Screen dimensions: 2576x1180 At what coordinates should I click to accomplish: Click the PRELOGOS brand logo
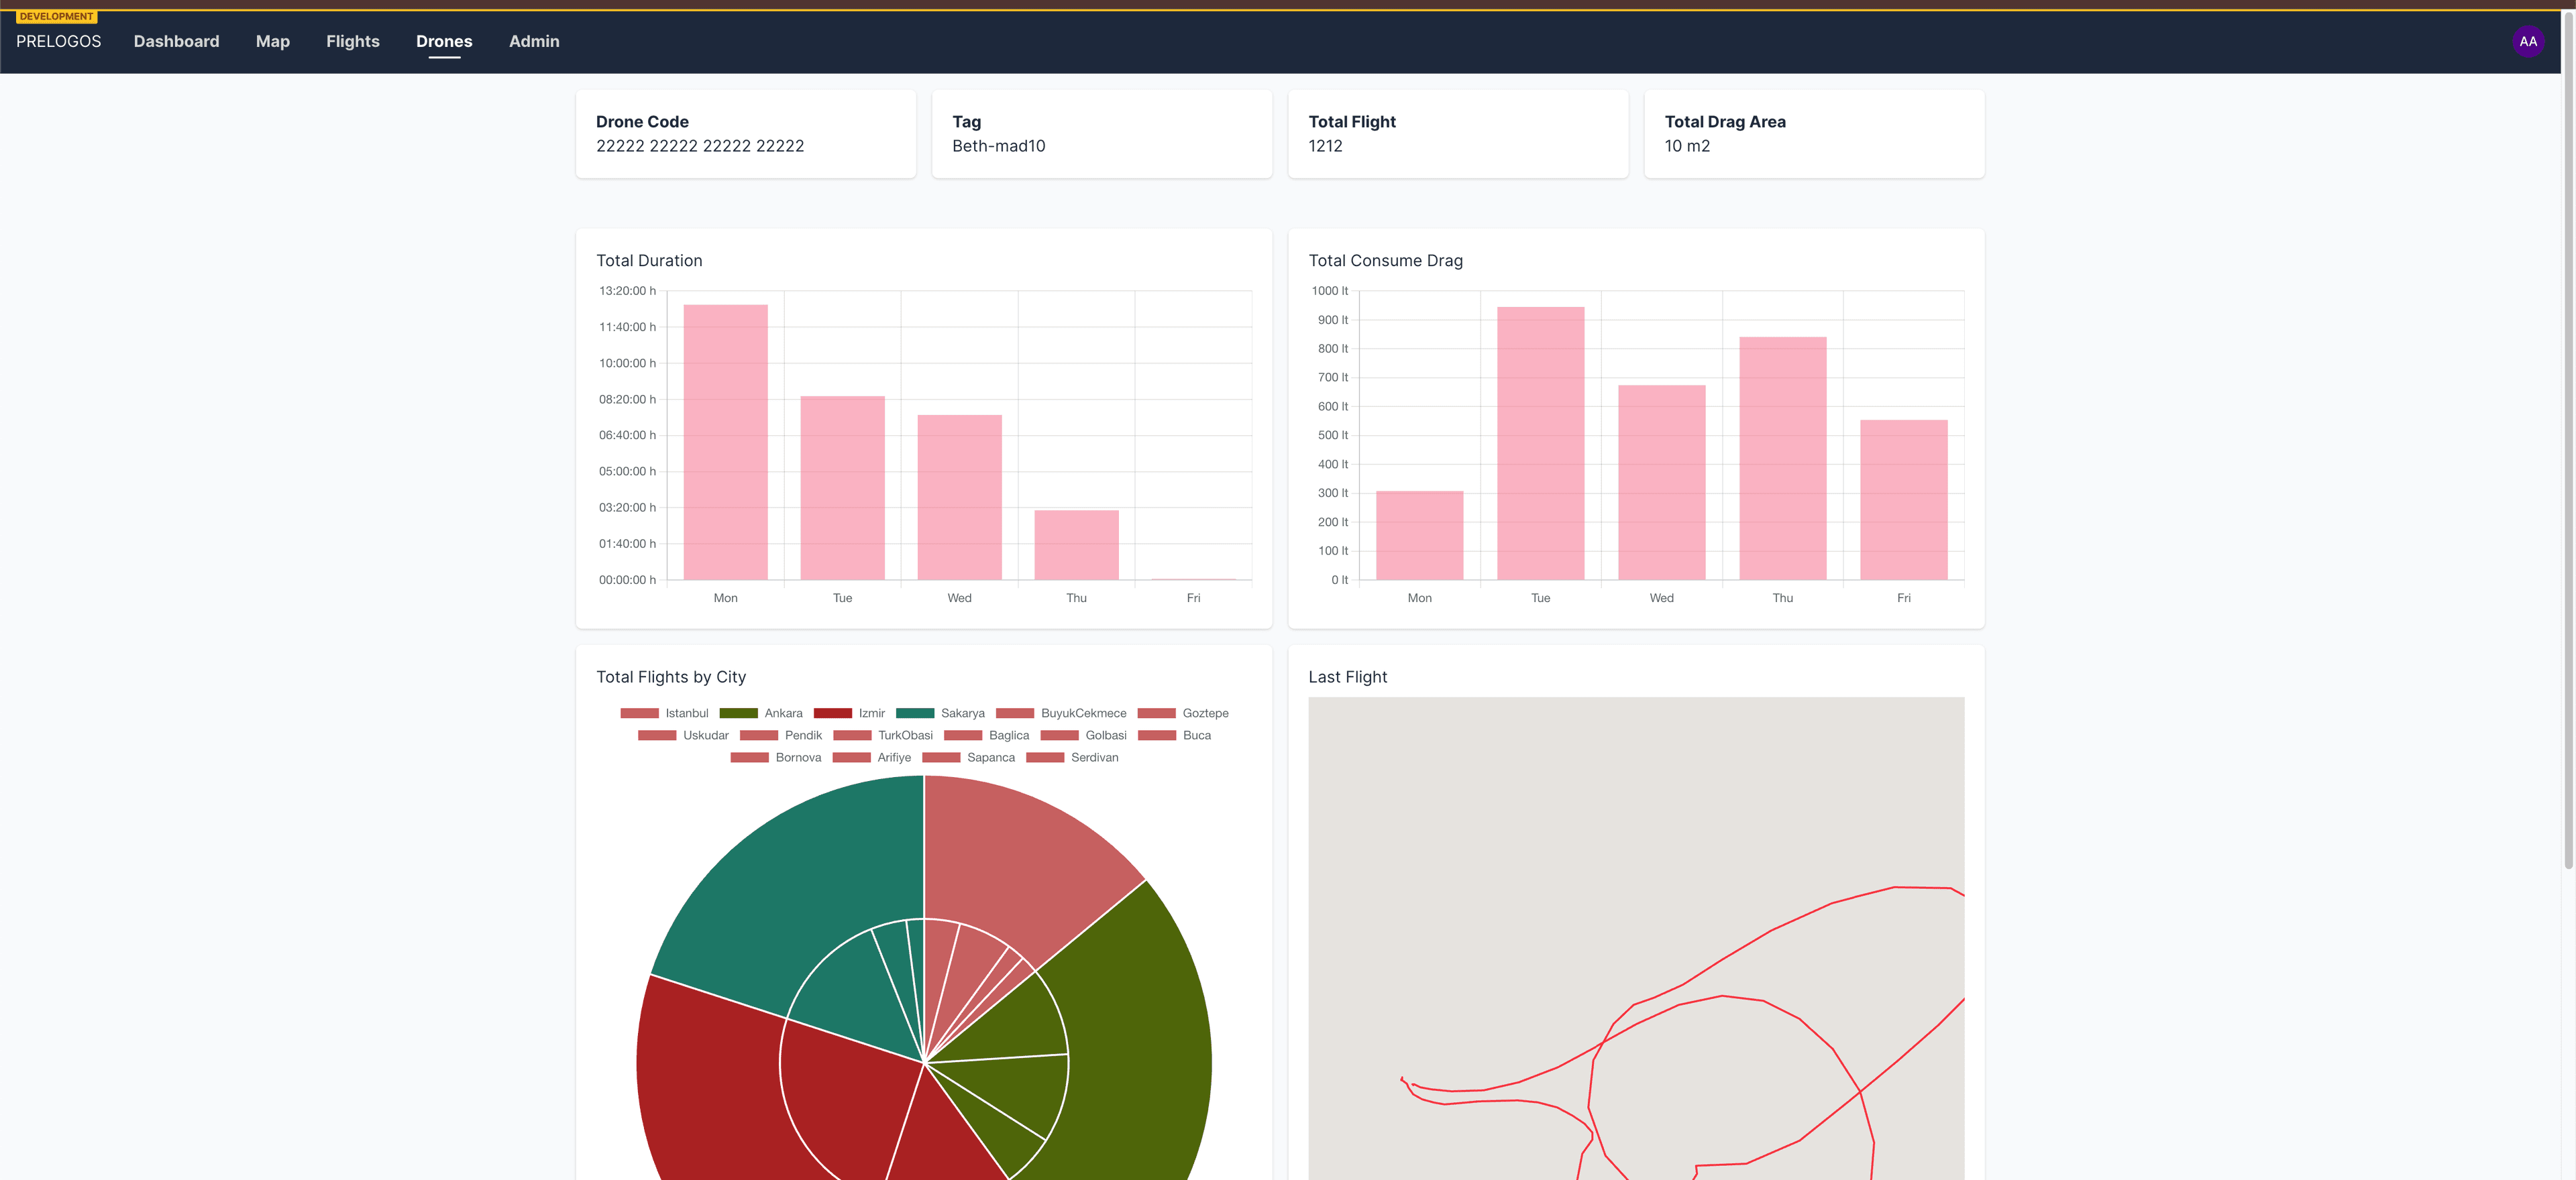click(x=58, y=41)
